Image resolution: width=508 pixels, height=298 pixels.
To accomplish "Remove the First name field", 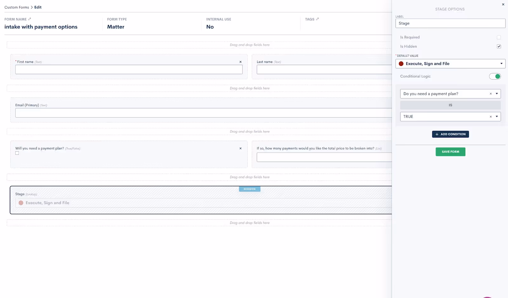I will click(240, 62).
